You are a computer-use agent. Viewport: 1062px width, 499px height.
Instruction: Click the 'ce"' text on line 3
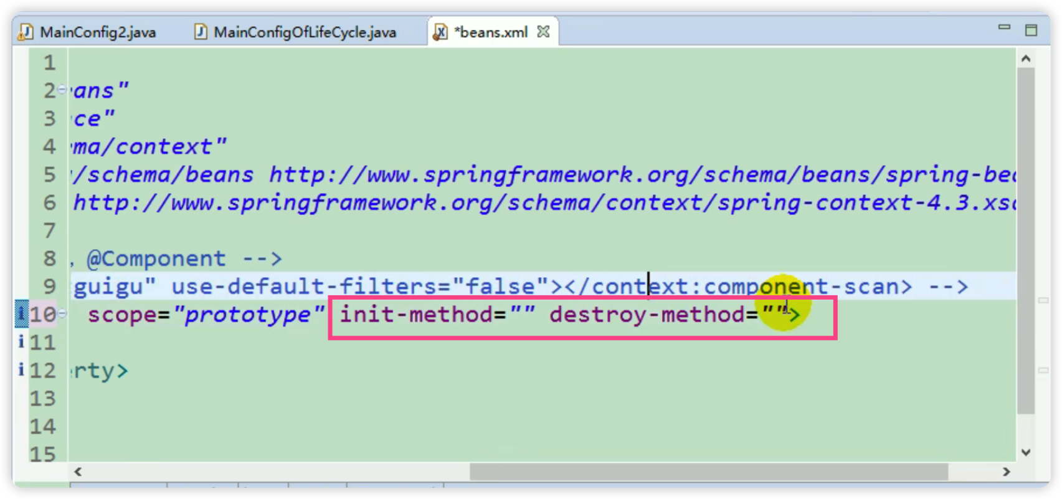click(94, 118)
